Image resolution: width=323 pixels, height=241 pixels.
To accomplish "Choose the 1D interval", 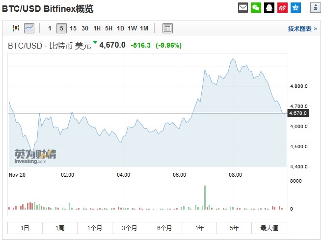I will click(120, 28).
